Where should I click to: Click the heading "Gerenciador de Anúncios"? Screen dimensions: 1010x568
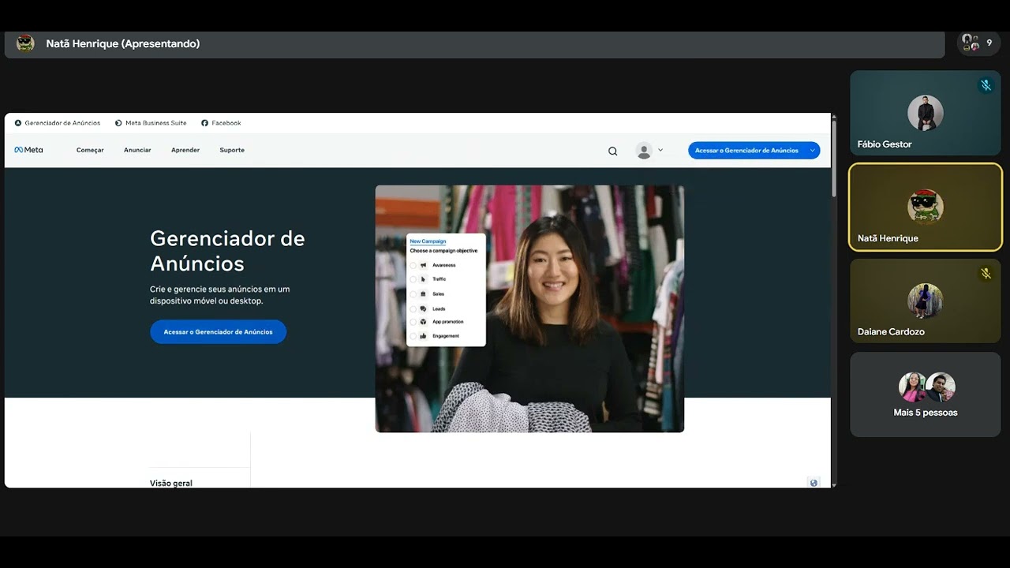click(x=227, y=251)
